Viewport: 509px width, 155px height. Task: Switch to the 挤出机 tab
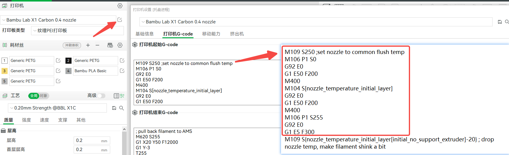[x=237, y=34]
